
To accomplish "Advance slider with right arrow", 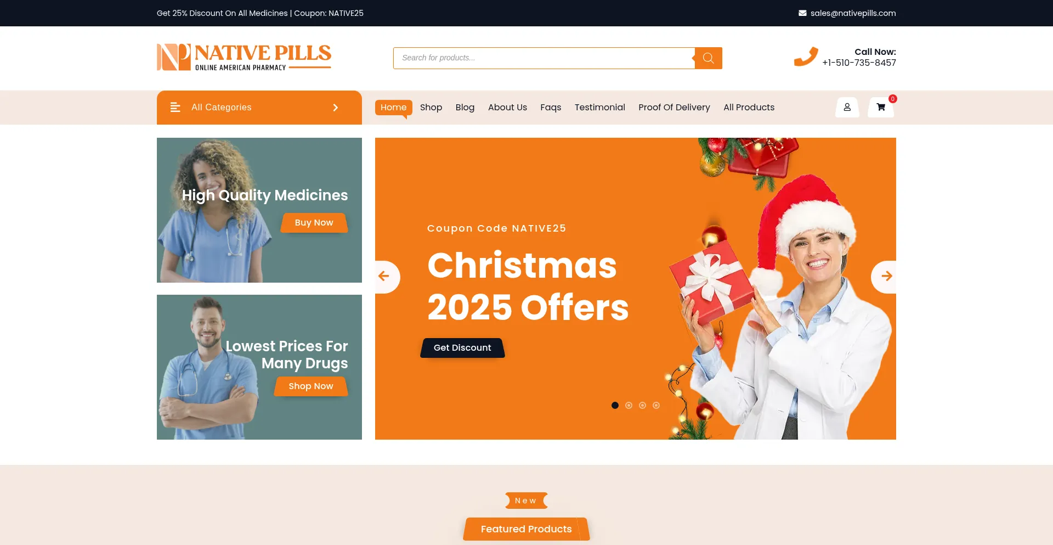I will point(886,277).
